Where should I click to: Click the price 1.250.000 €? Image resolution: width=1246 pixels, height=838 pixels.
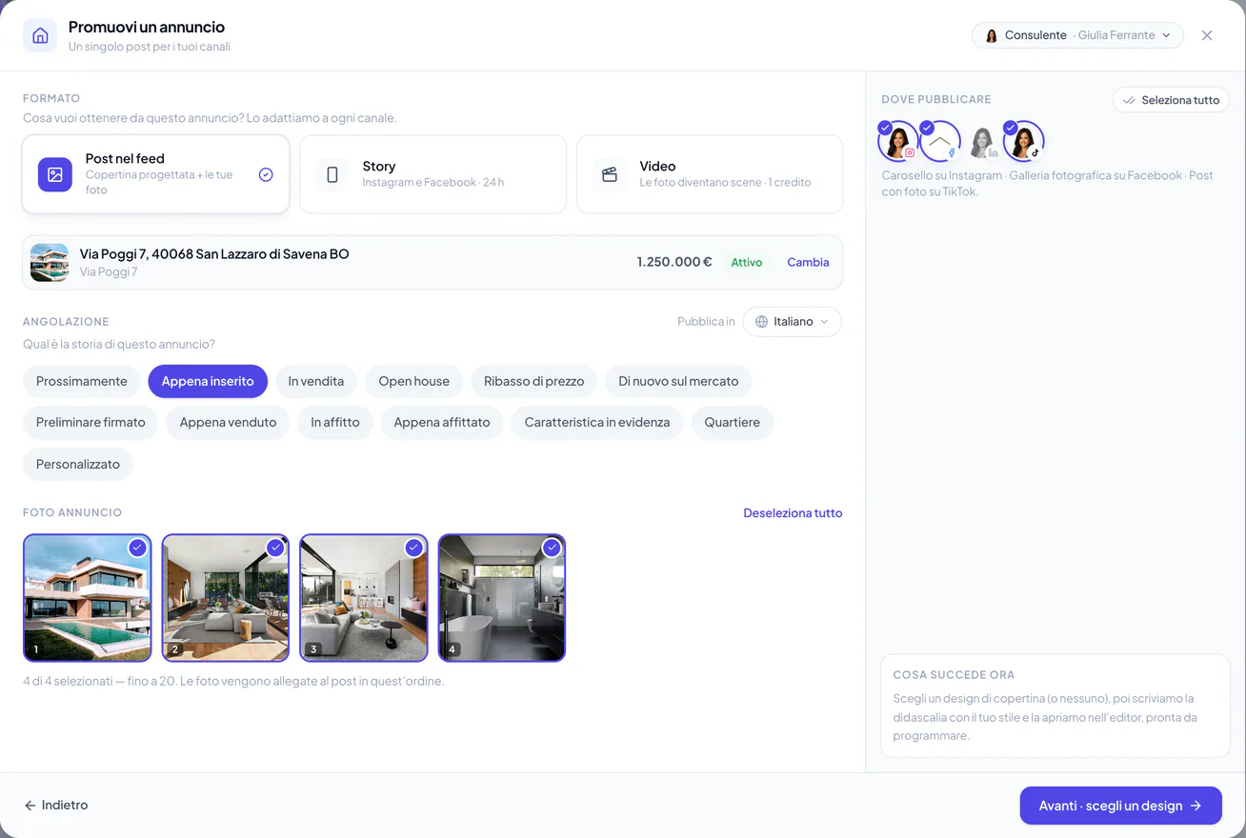click(674, 262)
